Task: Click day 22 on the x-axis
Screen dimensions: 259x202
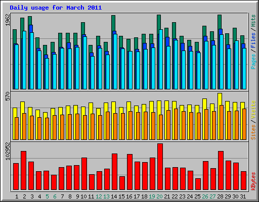Action: point(175,196)
